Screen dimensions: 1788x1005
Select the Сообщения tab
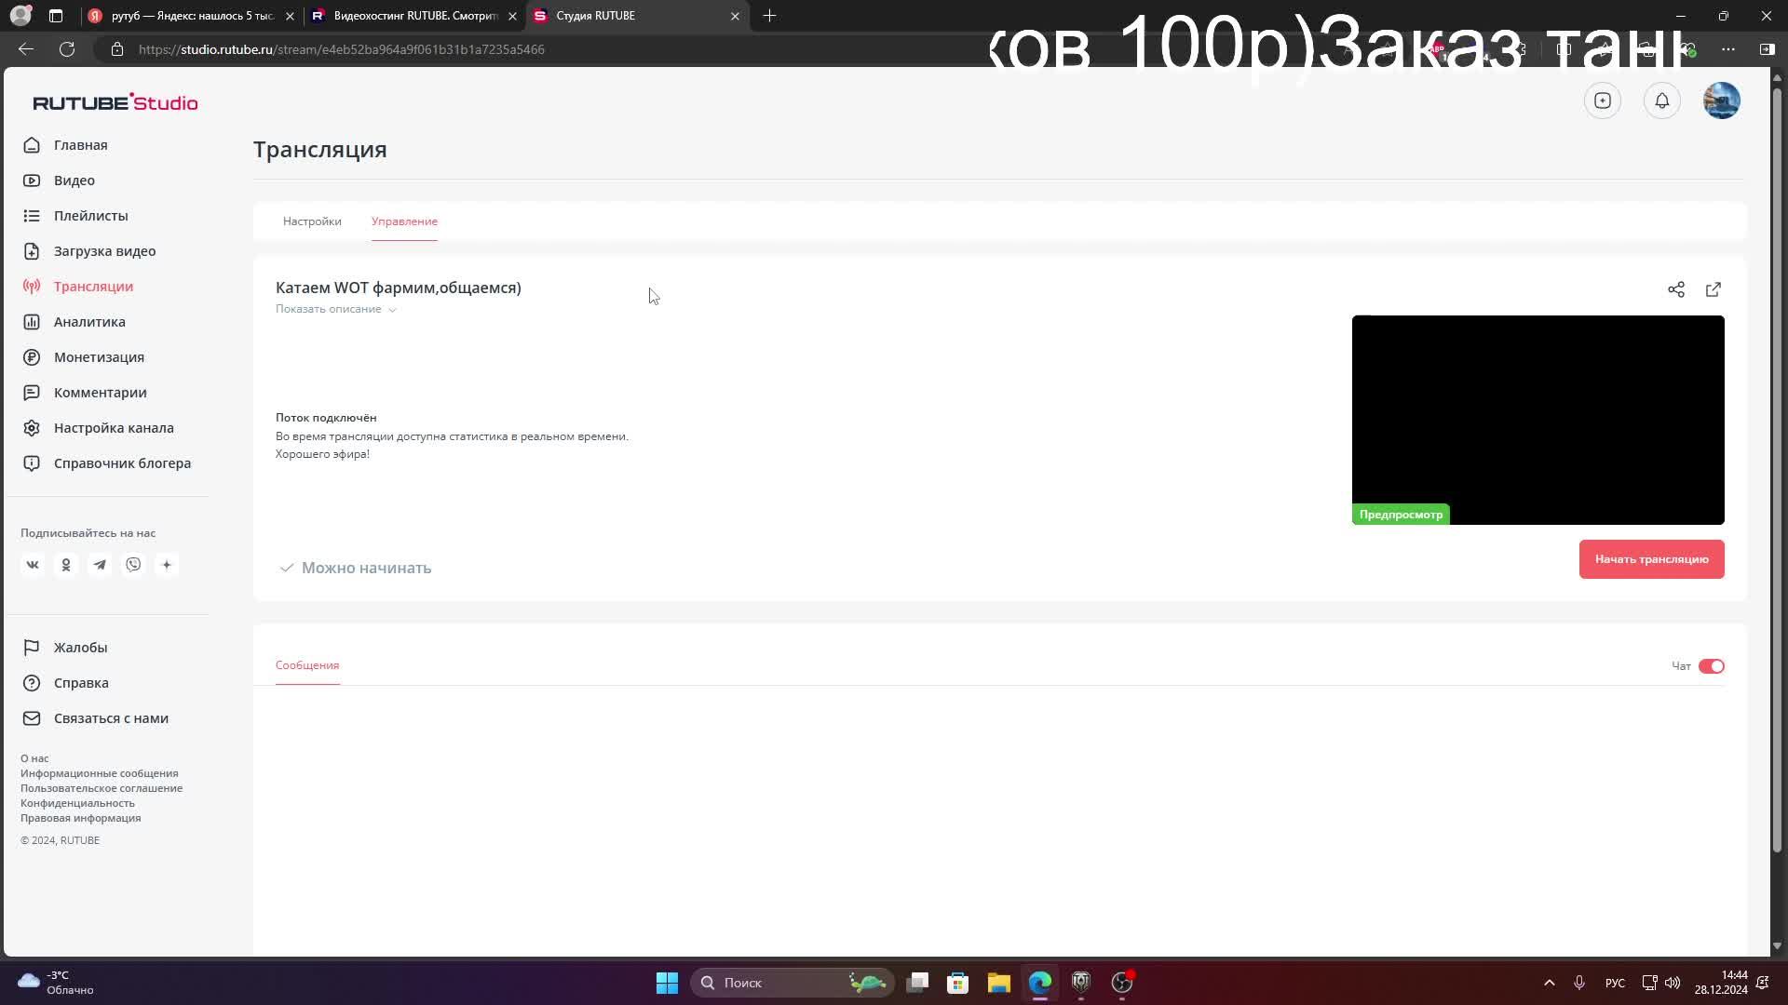[307, 665]
